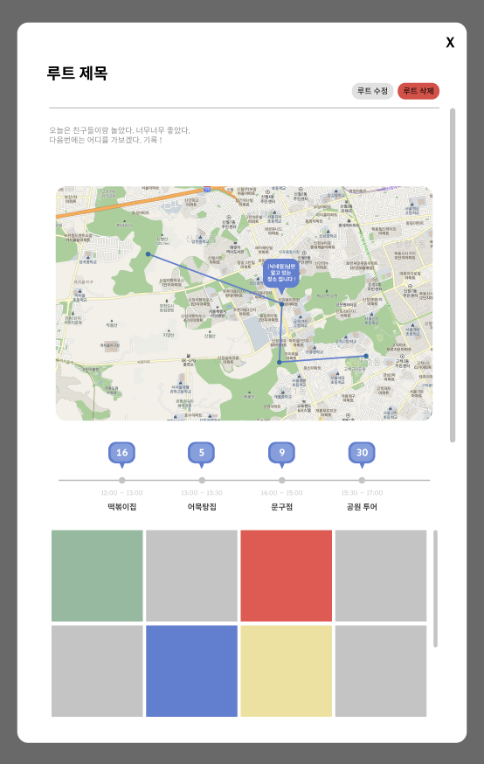This screenshot has height=764, width=484.
Task: Close the route modal with X
Action: [x=451, y=42]
